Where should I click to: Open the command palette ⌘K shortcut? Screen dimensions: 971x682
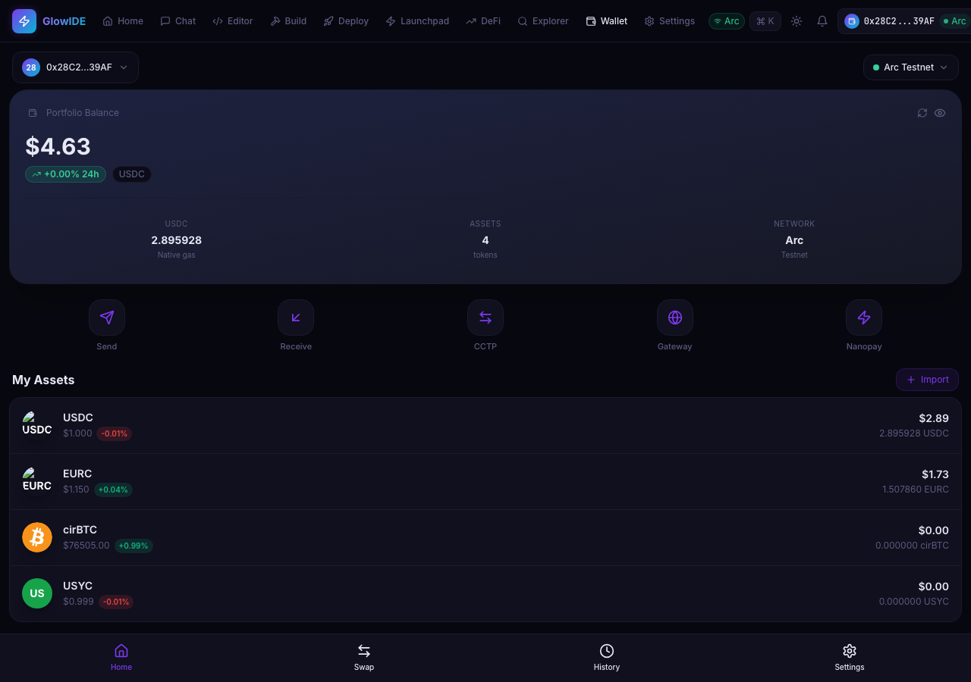pyautogui.click(x=765, y=21)
